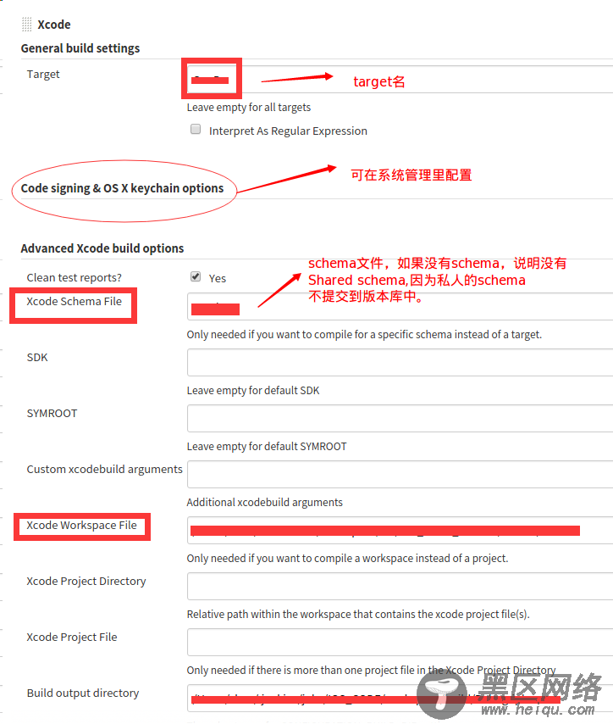Click the Custom xcodebuild arguments field
This screenshot has height=724, width=613.
click(x=400, y=474)
